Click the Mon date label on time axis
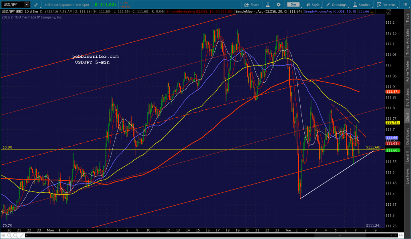Viewport: 411px width, 239px height. [x=50, y=230]
